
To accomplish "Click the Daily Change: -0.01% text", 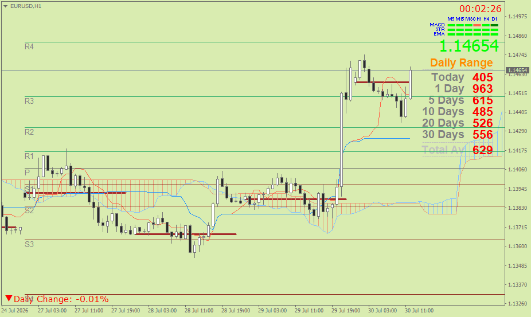I will (61, 299).
